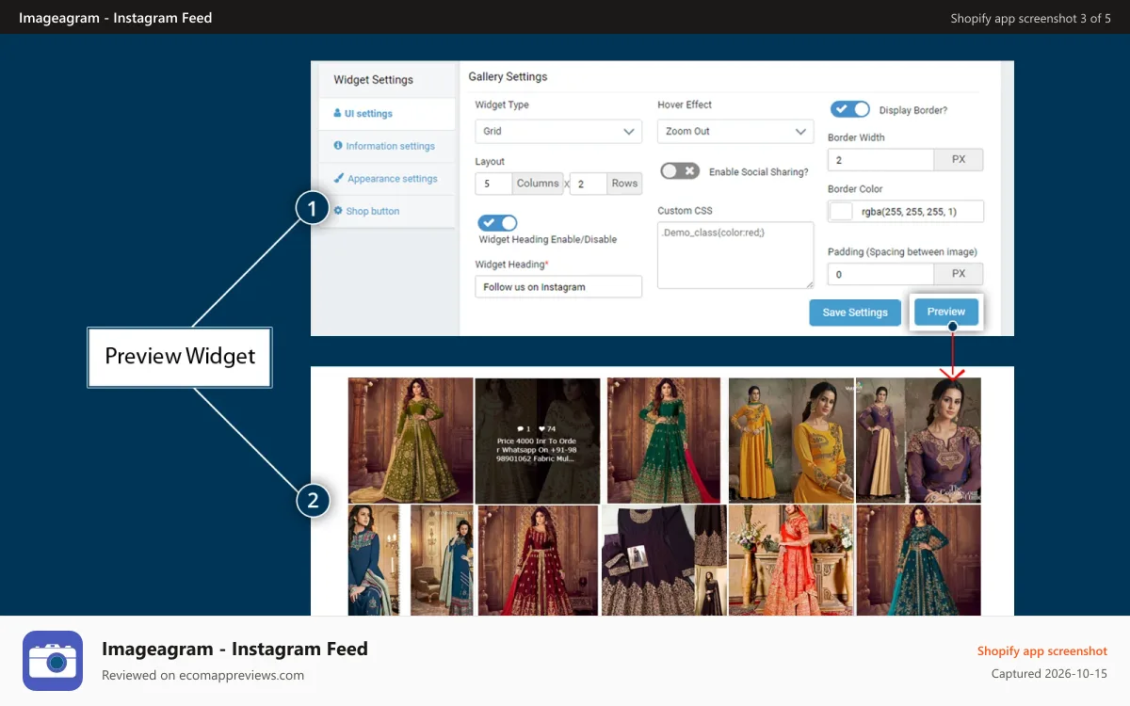Viewport: 1130px width, 706px height.
Task: Click the darkened thumbnail with price caption
Action: click(x=538, y=441)
